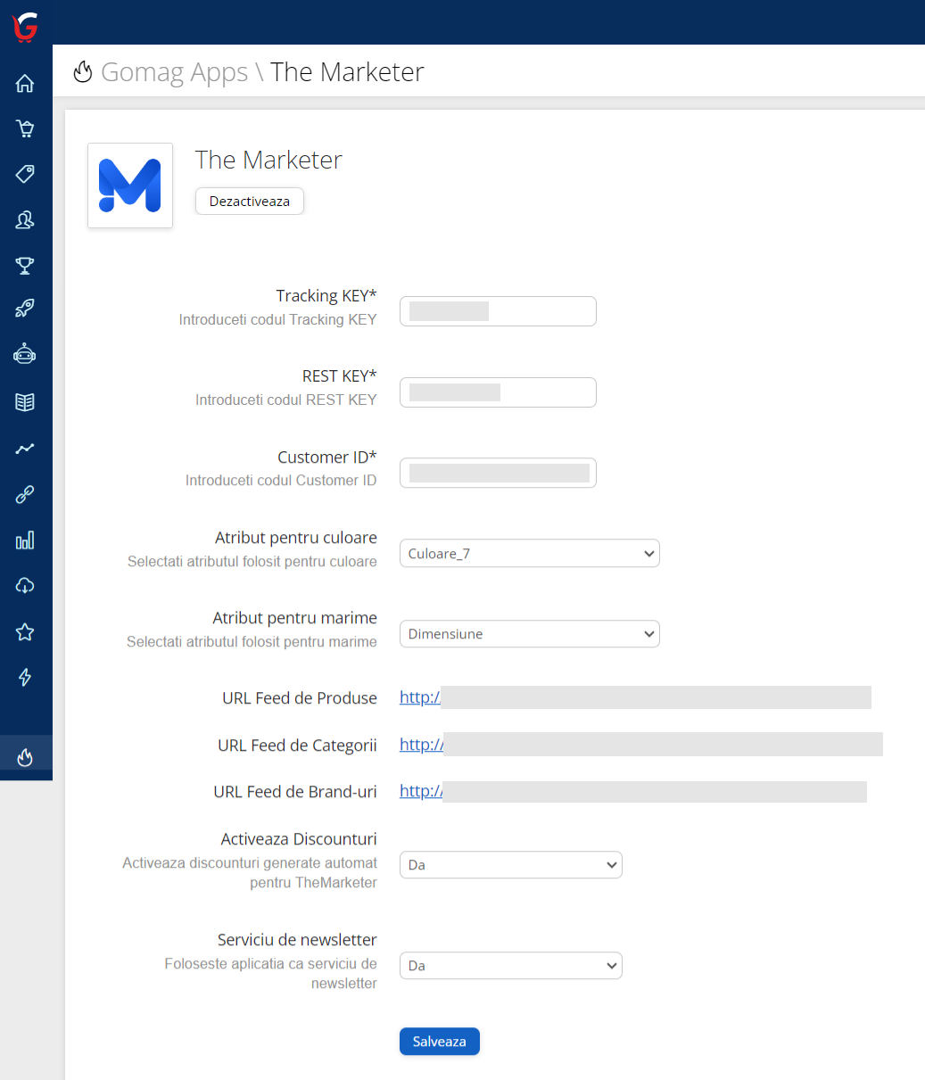925x1080 pixels.
Task: Select the price tag products icon
Action: click(25, 174)
